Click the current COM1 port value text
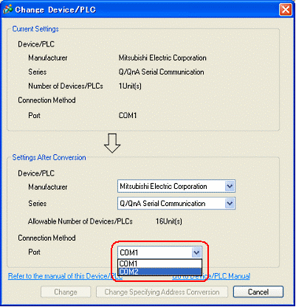Viewport: 296px width, 307px height. coord(128,115)
